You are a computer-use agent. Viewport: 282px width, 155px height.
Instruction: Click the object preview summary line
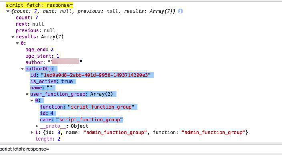click(x=93, y=11)
